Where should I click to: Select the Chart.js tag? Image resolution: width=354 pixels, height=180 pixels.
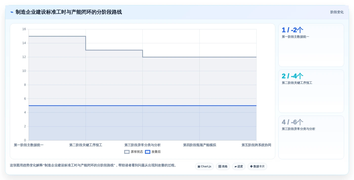[204, 166]
